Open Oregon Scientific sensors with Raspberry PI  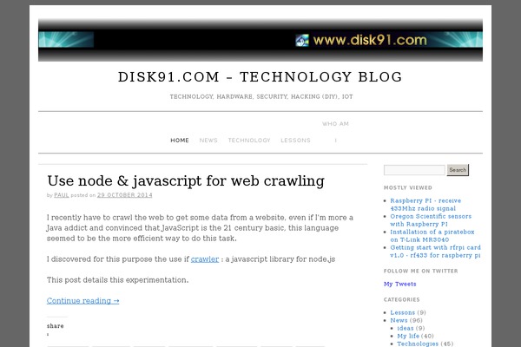point(431,220)
